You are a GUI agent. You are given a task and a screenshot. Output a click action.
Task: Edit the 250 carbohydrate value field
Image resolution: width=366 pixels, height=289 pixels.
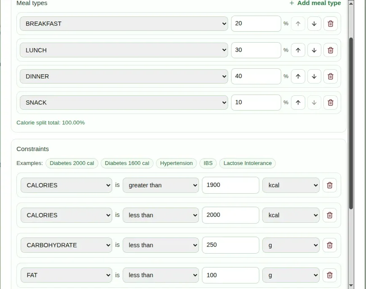tap(231, 245)
